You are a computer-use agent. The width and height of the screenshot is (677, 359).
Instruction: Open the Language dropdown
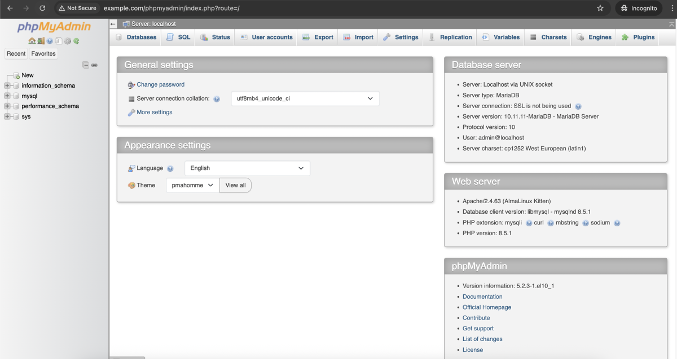pos(247,168)
